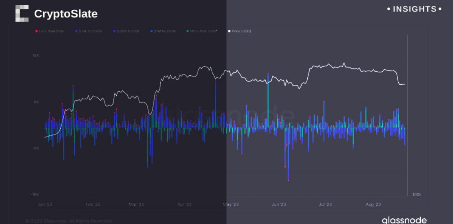453x224 pixels.
Task: Hide the '$1M to $10M' legend series
Action: click(x=167, y=31)
